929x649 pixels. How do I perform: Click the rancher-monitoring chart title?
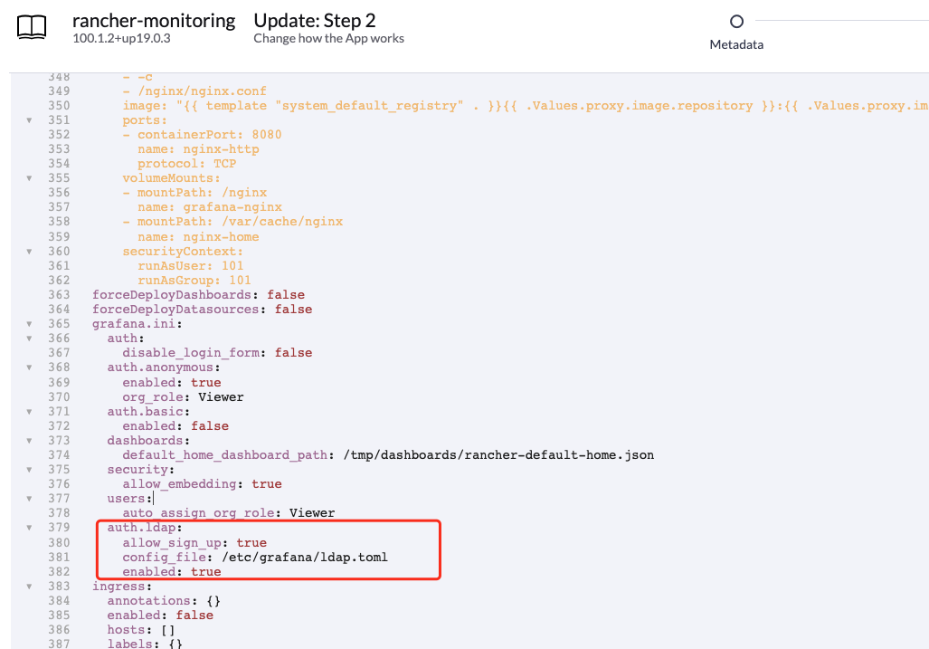[154, 21]
